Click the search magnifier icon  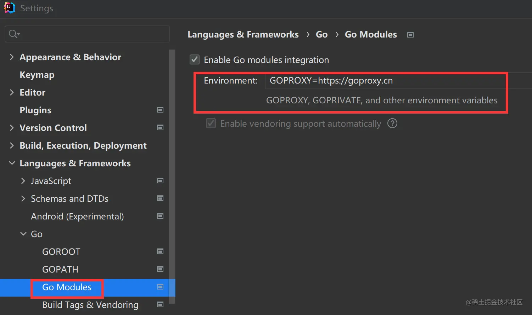[13, 34]
